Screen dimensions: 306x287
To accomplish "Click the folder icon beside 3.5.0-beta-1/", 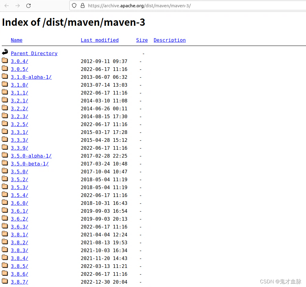I will 5,163.
